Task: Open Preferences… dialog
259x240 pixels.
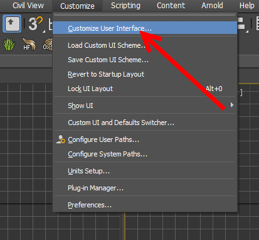Action: point(145,205)
